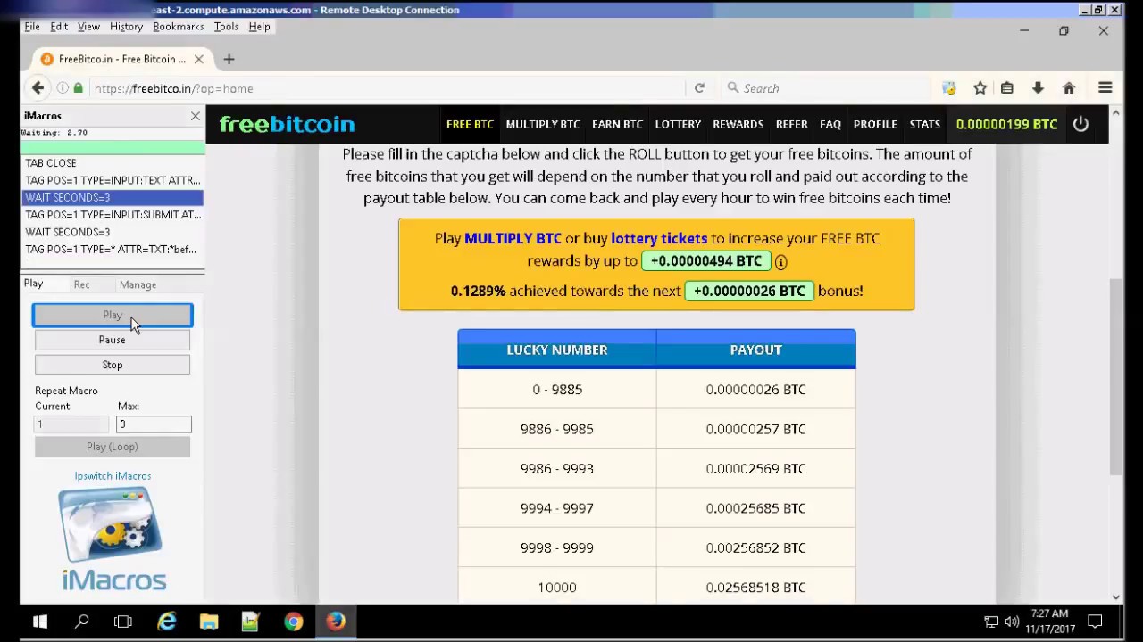Image resolution: width=1143 pixels, height=642 pixels.
Task: Click the URL address bar
Action: pos(384,88)
